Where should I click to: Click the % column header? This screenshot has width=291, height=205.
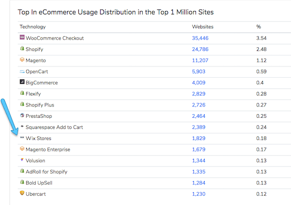coord(258,27)
